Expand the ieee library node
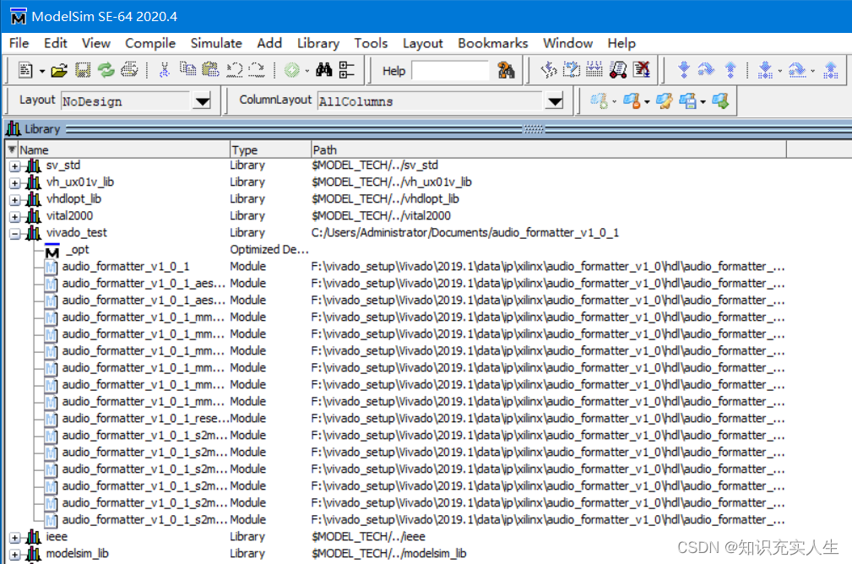Viewport: 852px width, 564px height. (15, 538)
